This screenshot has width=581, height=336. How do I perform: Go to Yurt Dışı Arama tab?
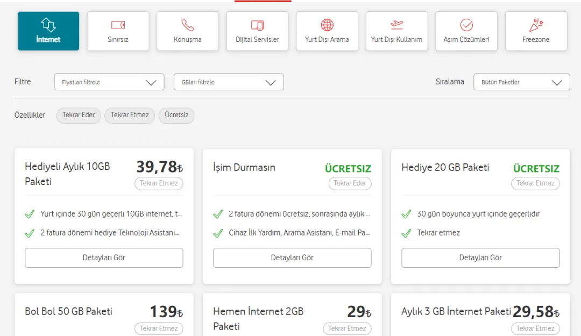tap(327, 31)
